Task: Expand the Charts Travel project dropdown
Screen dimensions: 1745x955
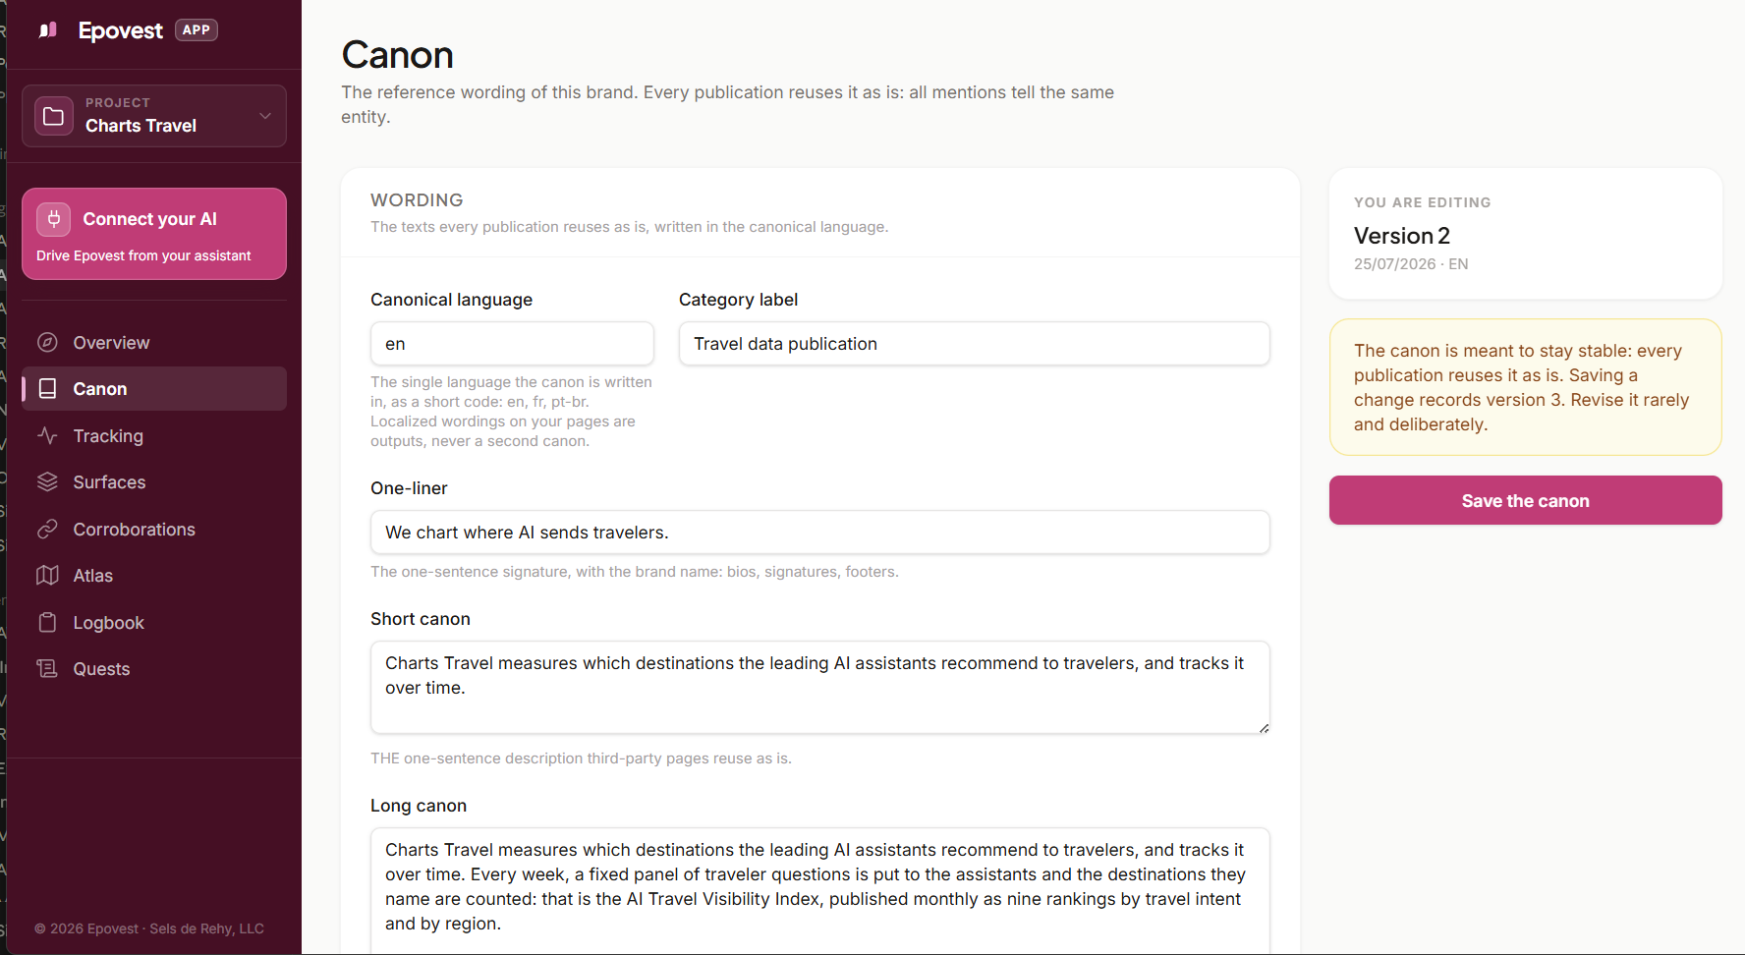Action: pos(154,116)
